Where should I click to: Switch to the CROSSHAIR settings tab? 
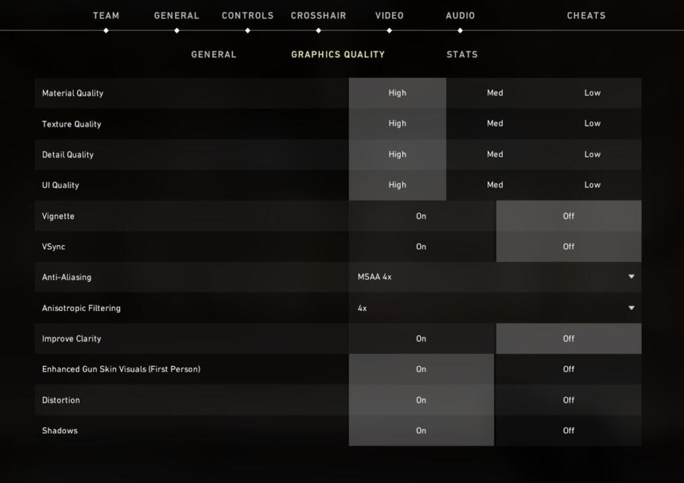(x=319, y=16)
